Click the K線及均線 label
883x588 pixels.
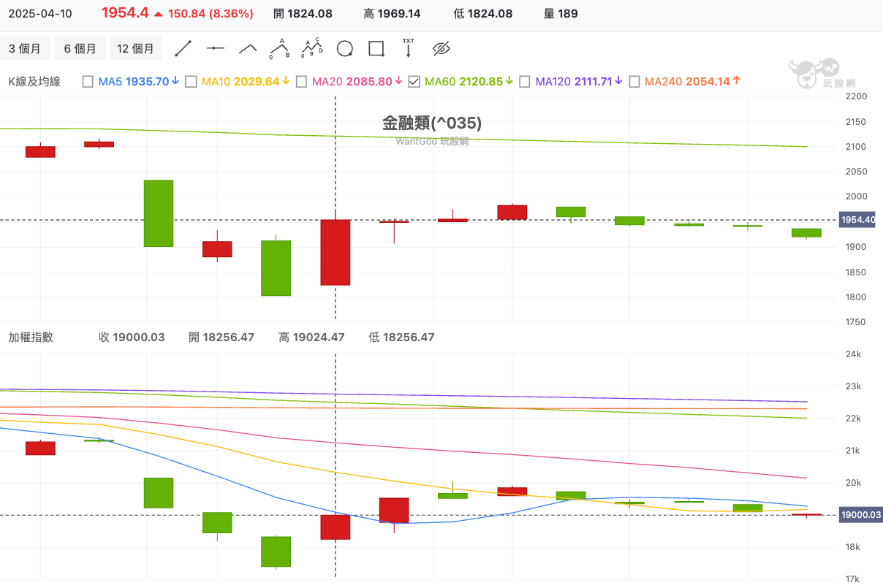(34, 82)
